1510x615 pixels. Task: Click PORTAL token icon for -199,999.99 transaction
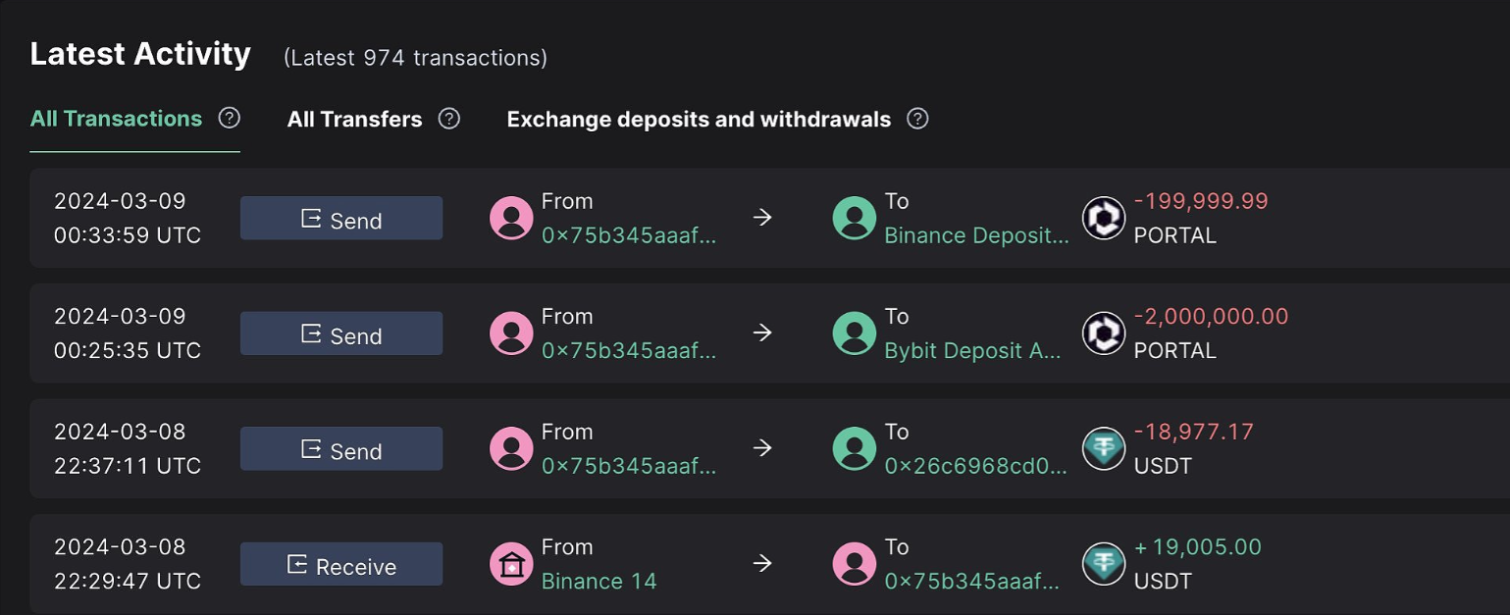[1103, 218]
